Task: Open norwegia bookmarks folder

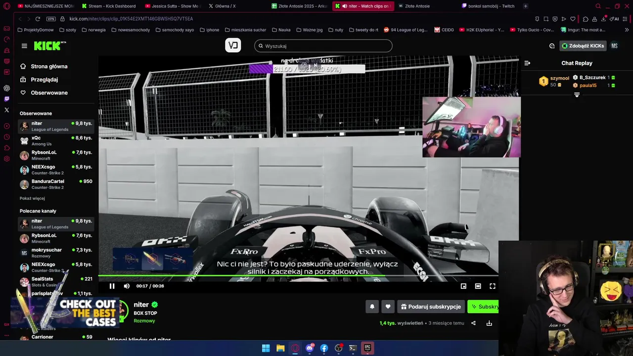Action: tap(93, 30)
